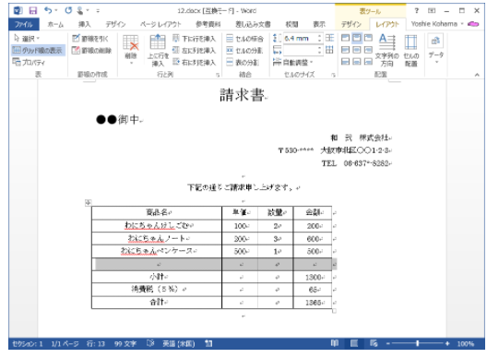Open table プロパティ button
Image resolution: width=487 pixels, height=358 pixels.
coord(29,62)
